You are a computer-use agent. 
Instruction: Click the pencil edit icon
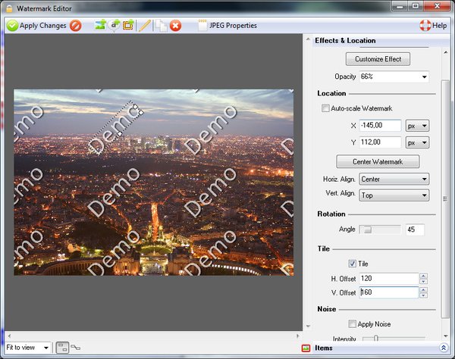[x=145, y=26]
